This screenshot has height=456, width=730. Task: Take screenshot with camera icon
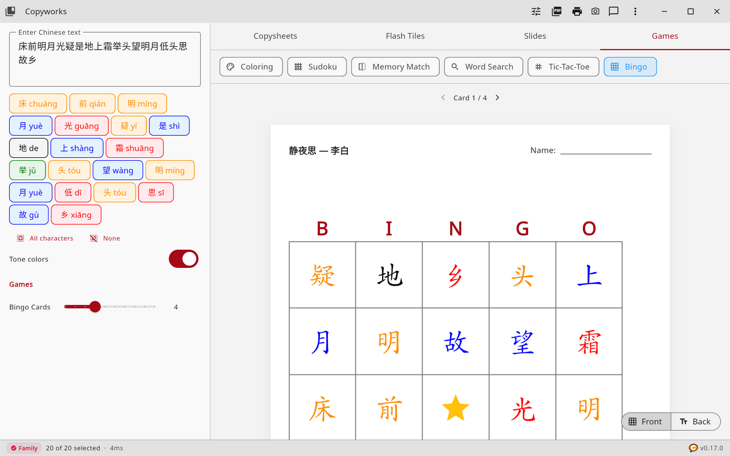[x=595, y=11]
